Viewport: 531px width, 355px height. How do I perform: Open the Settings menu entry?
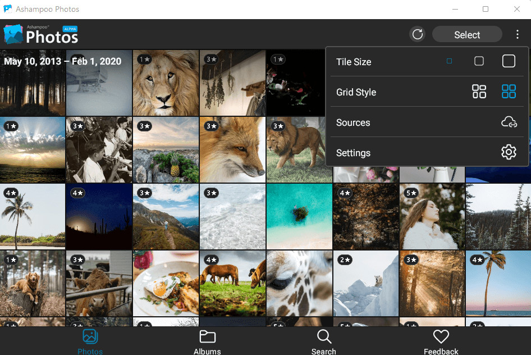(427, 152)
